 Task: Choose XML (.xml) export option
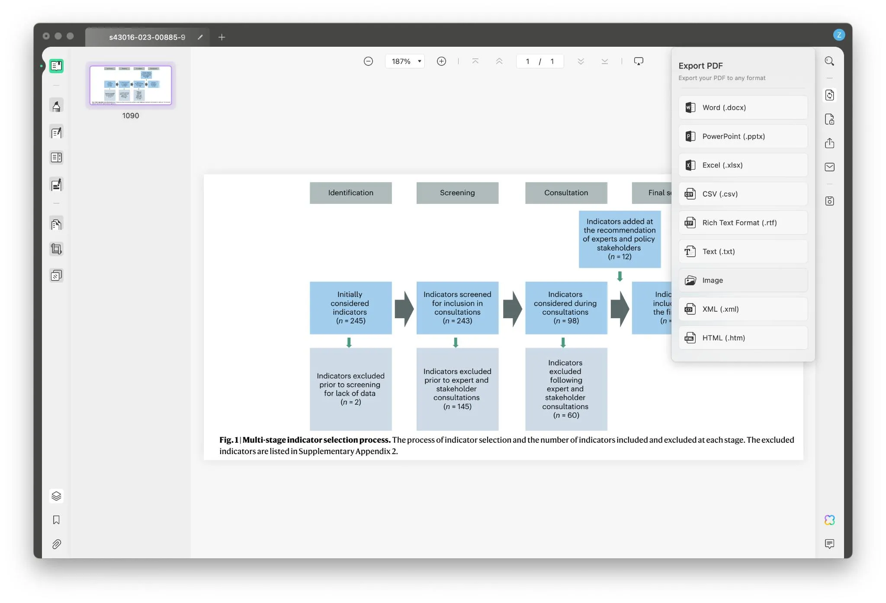743,309
